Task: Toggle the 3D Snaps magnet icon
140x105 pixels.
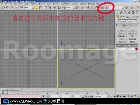Action: pyautogui.click(x=87, y=8)
